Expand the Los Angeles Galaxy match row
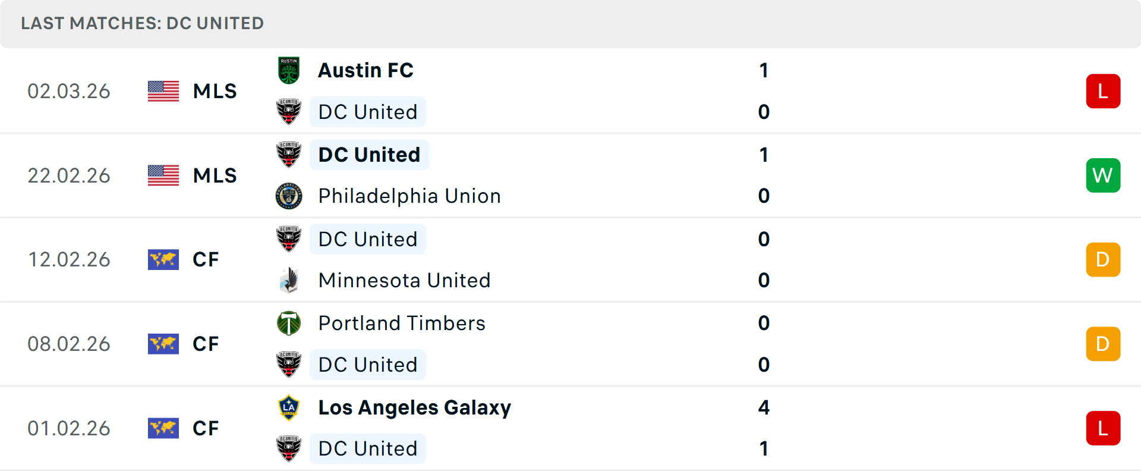Viewport: 1141px width, 471px height. (x=594, y=428)
